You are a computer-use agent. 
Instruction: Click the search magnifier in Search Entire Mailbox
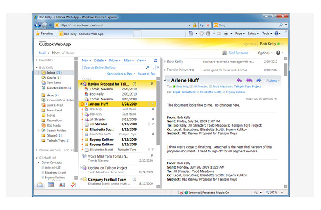click(x=147, y=67)
